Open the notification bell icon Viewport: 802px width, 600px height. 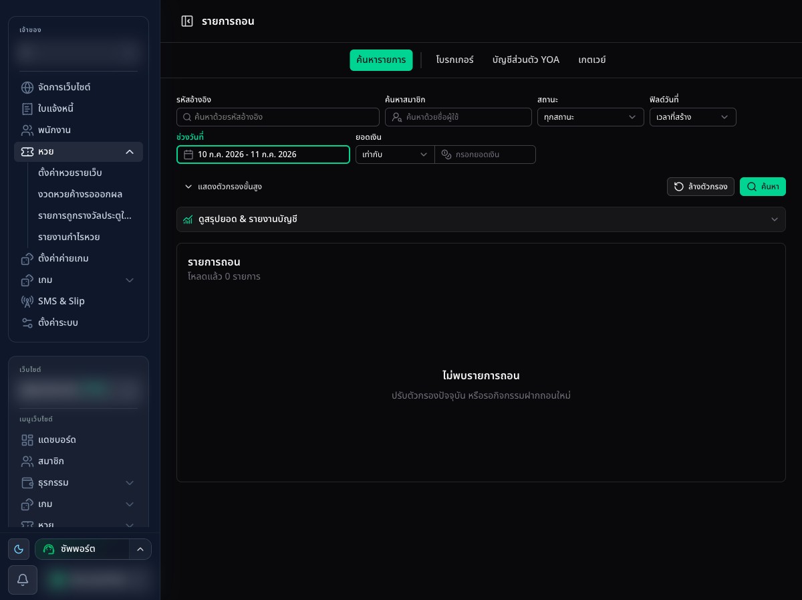(x=23, y=580)
